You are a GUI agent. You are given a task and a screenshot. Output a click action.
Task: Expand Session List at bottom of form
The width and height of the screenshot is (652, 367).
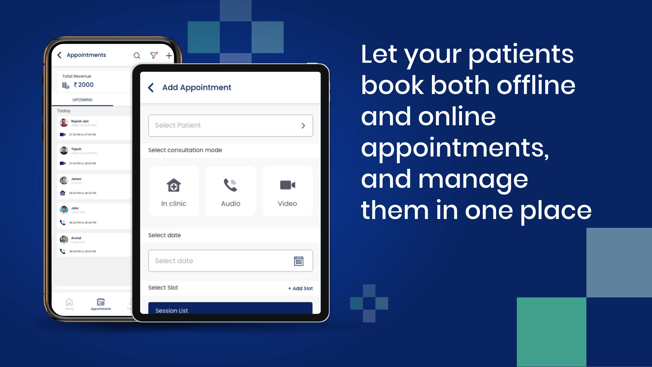point(231,310)
